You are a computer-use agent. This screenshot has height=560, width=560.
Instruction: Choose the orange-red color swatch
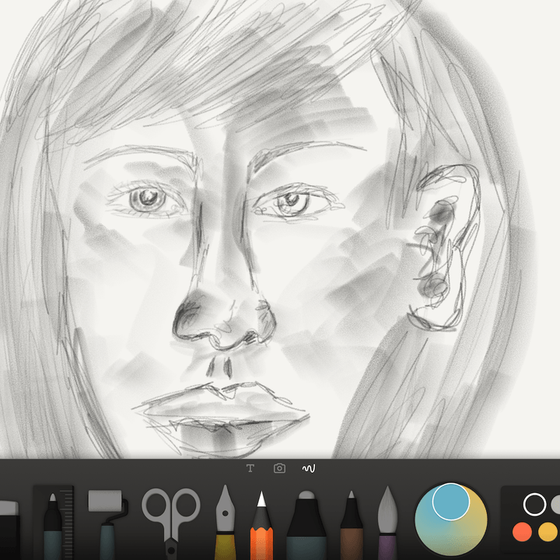[522, 532]
